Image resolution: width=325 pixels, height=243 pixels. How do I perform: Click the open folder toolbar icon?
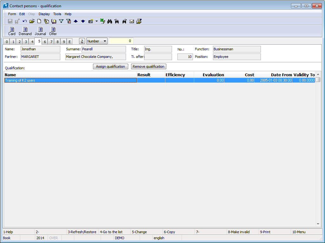coord(32,21)
